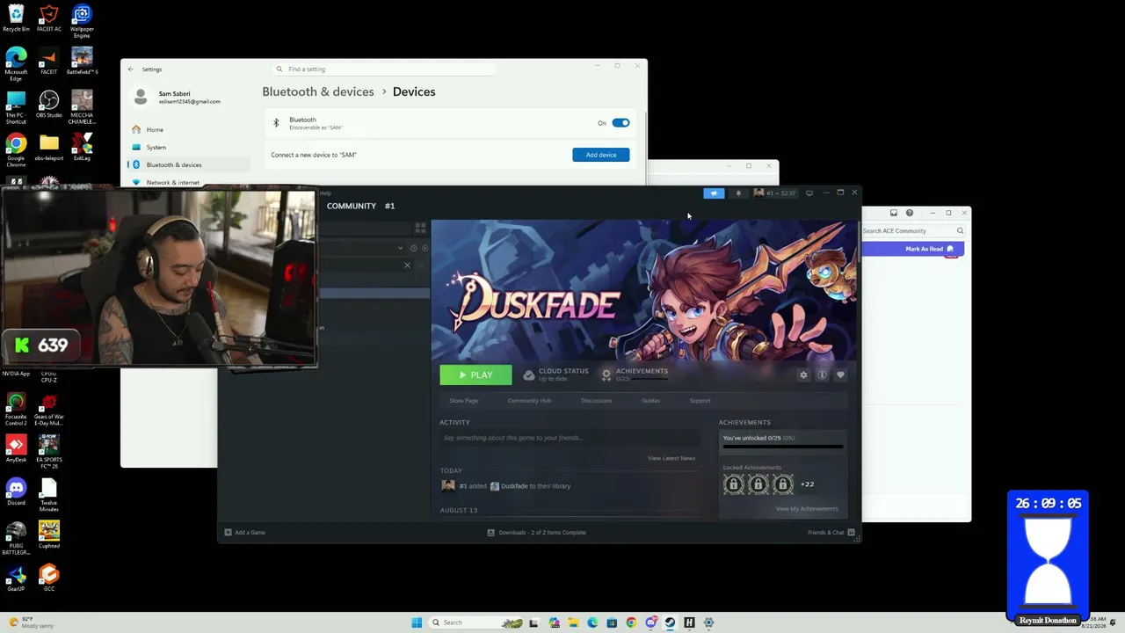This screenshot has height=633, width=1125.
Task: Open Steam announcements megaphone button
Action: coord(714,193)
